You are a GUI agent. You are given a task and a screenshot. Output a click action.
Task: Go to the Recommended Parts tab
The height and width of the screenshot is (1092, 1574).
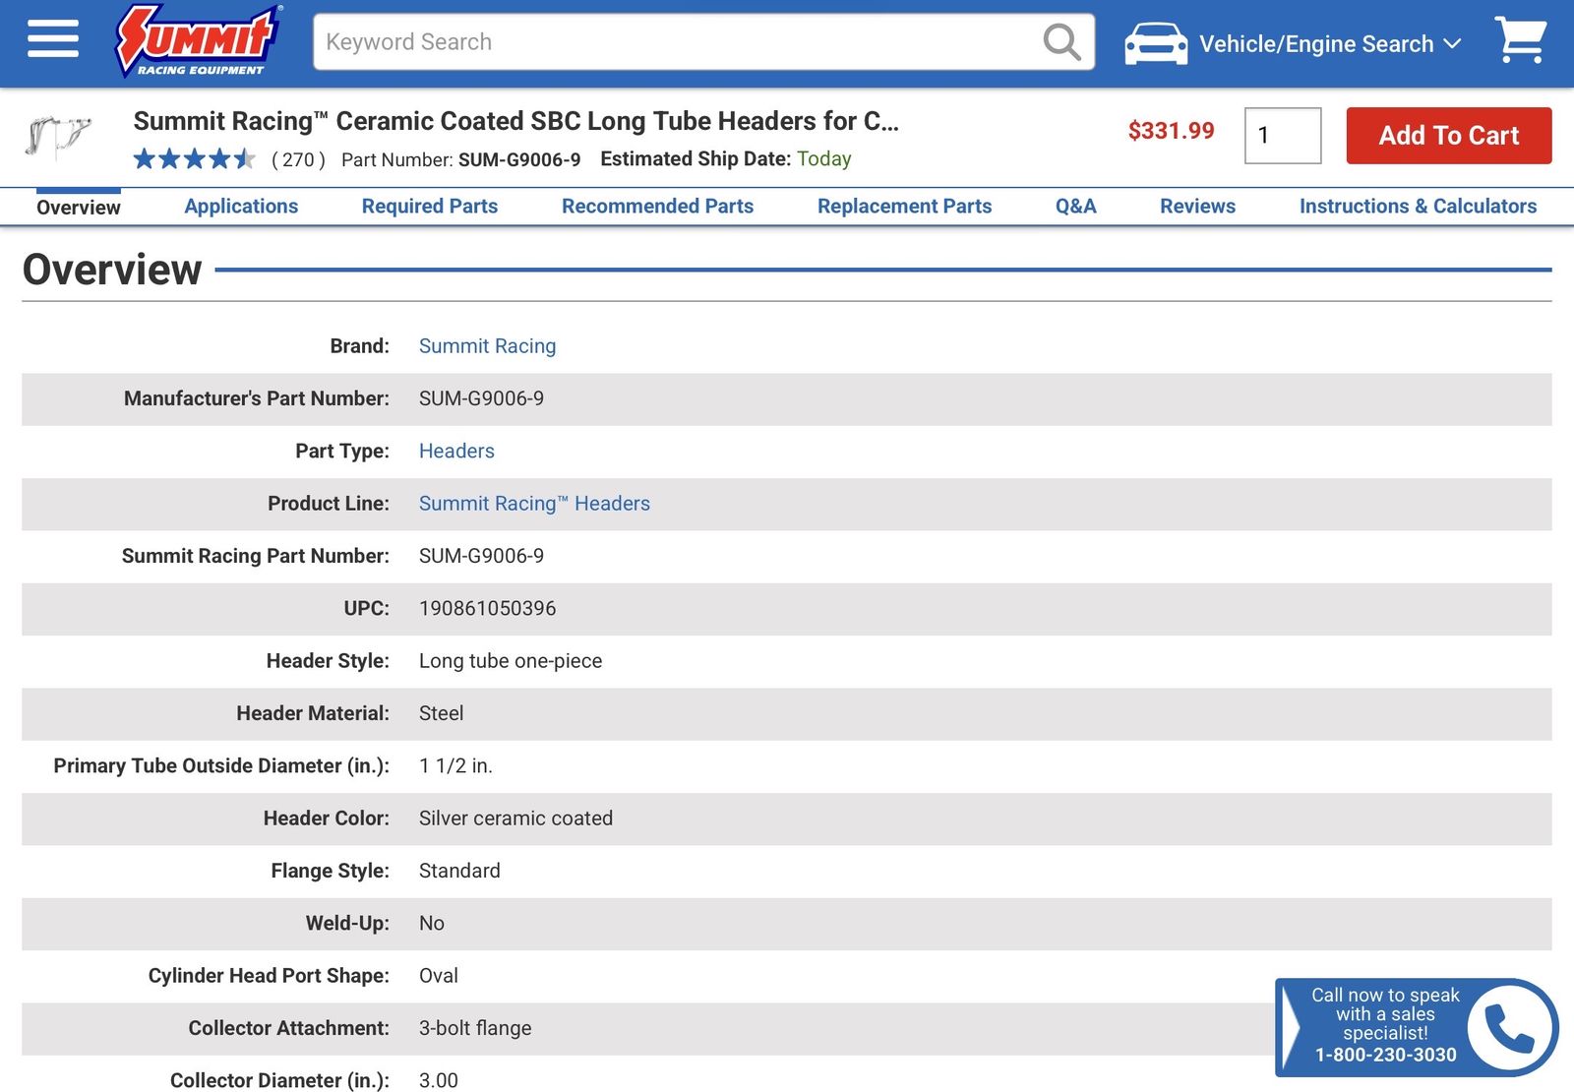(657, 207)
